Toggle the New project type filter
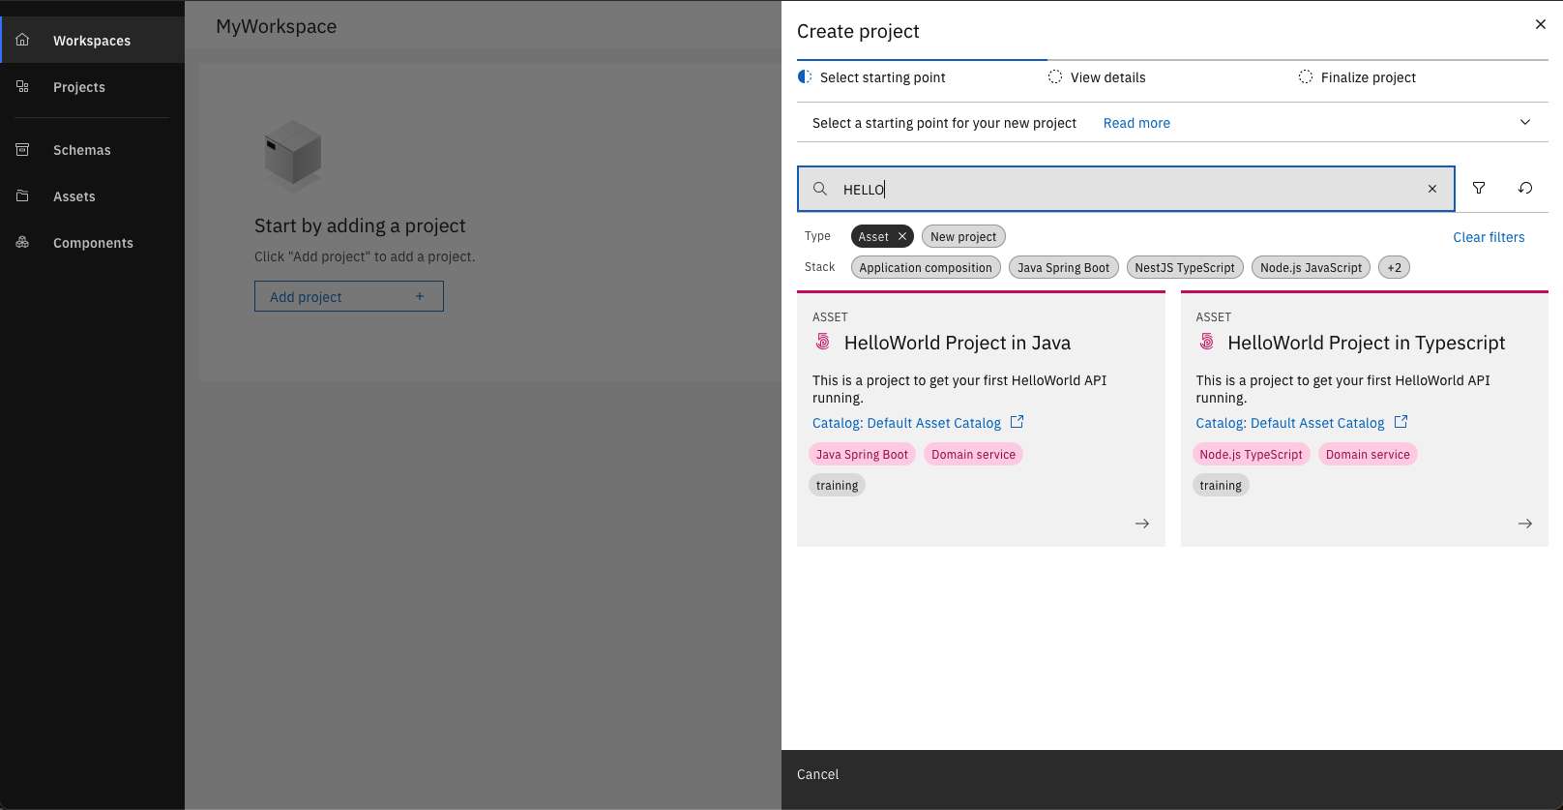The height and width of the screenshot is (810, 1563). click(963, 236)
